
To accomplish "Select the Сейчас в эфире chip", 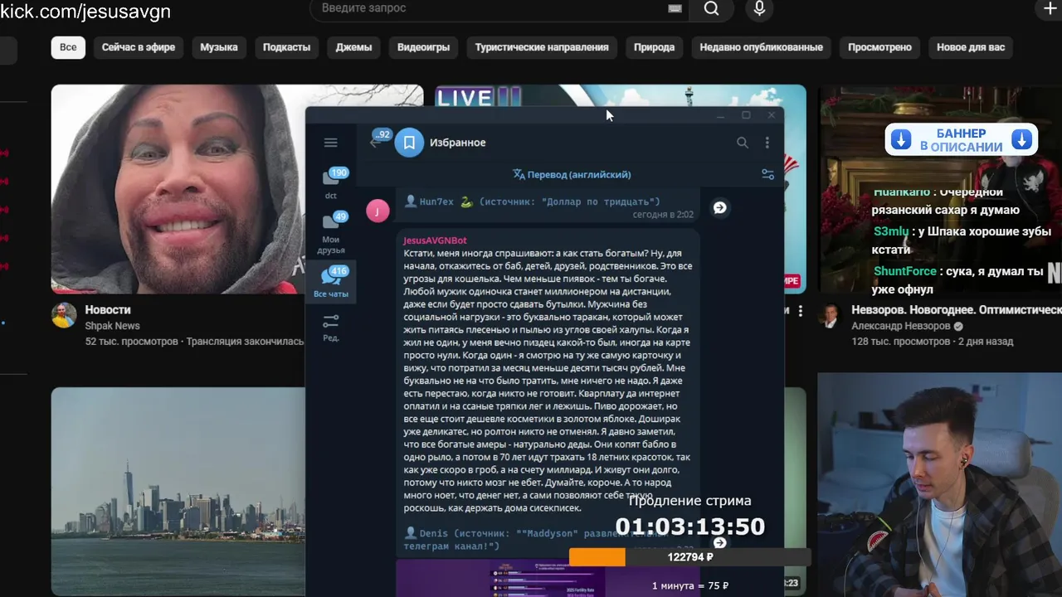I will point(139,47).
